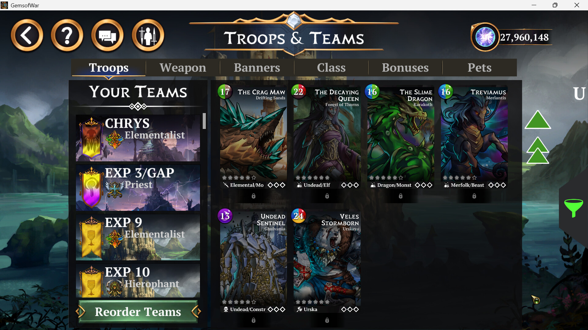Select the CHRYS Elementalist team

click(x=138, y=138)
